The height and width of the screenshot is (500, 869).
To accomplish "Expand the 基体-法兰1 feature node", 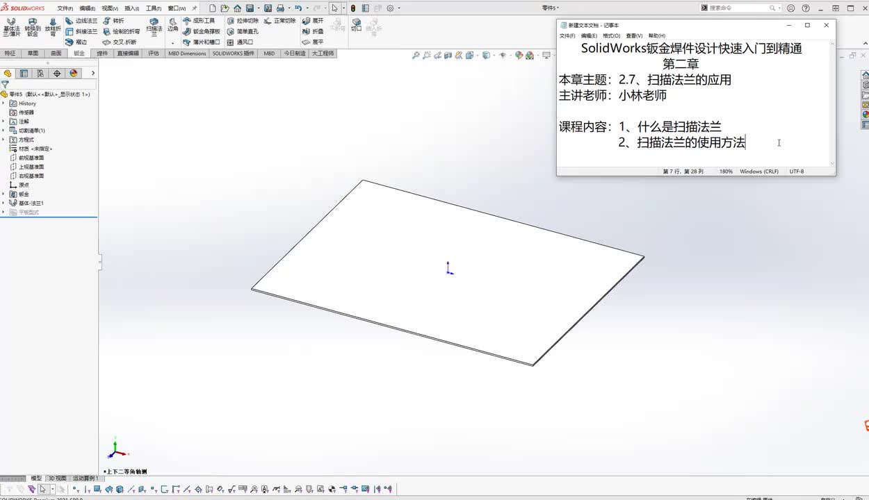I will click(x=3, y=203).
